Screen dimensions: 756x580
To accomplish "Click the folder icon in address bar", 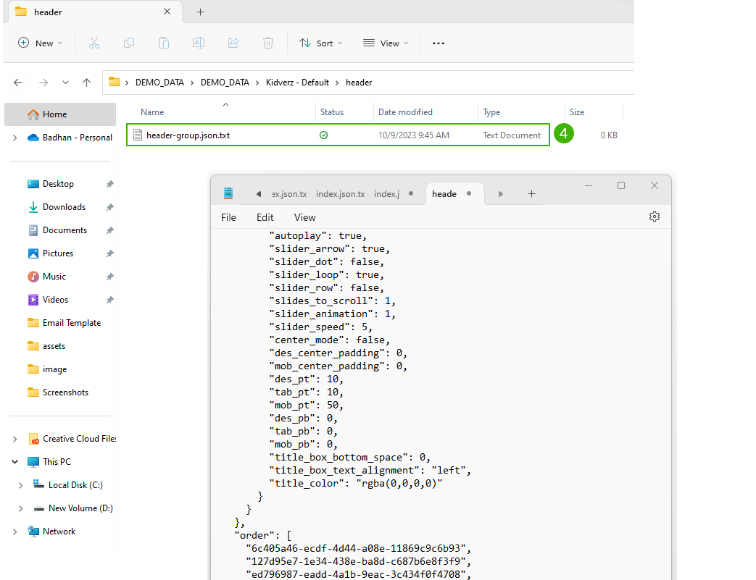I will coord(115,82).
